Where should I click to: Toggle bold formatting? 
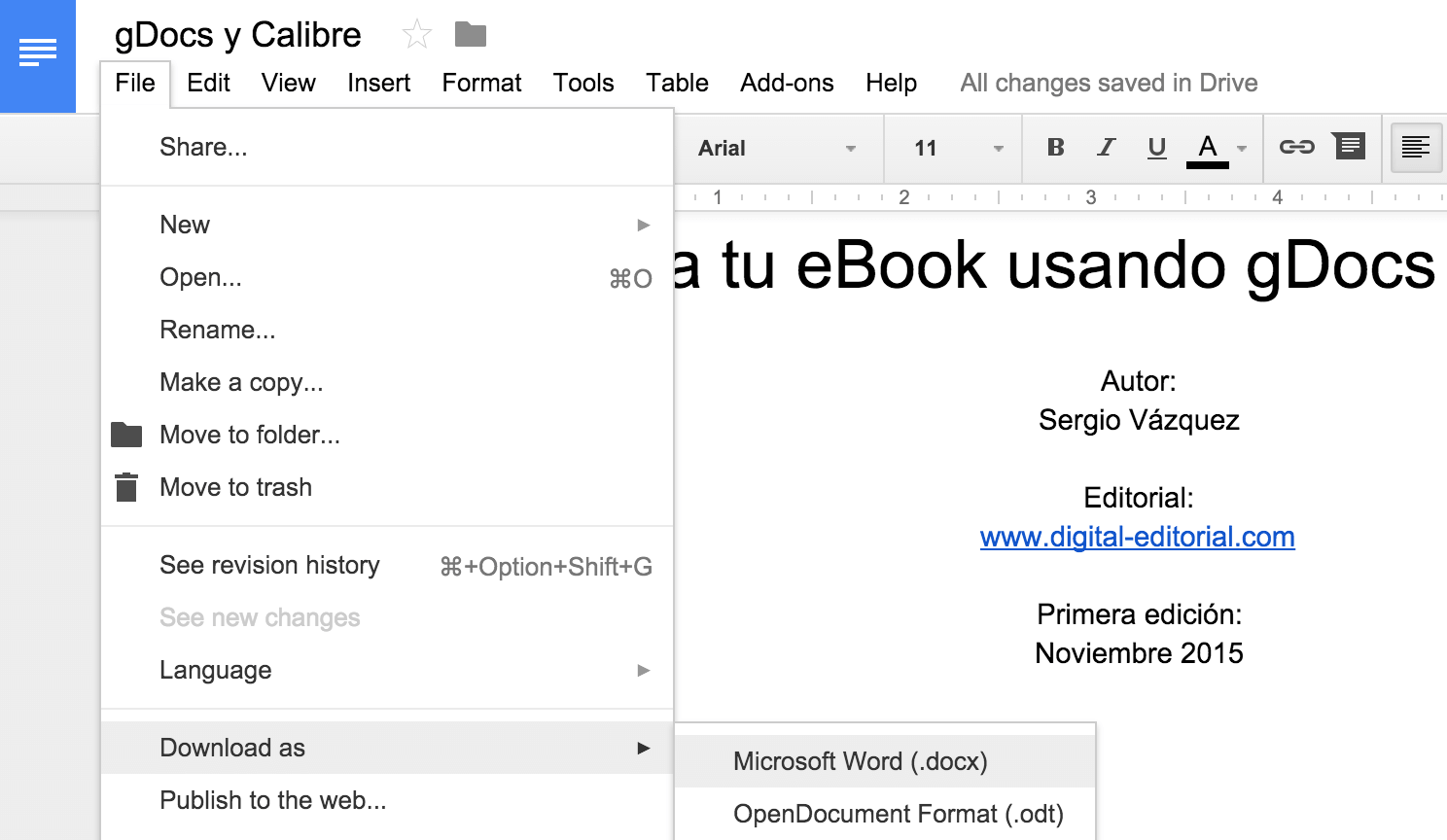1055,148
